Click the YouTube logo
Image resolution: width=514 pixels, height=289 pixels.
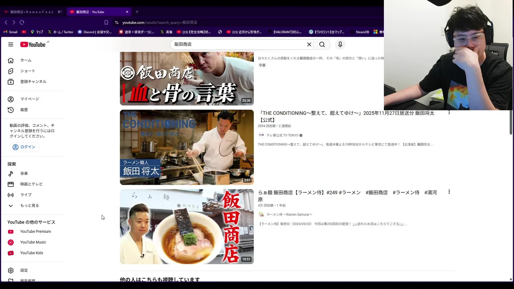coord(33,45)
